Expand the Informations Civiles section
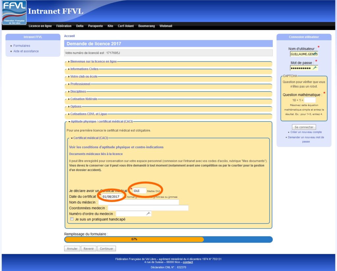This screenshot has width=337, height=271. (x=84, y=69)
